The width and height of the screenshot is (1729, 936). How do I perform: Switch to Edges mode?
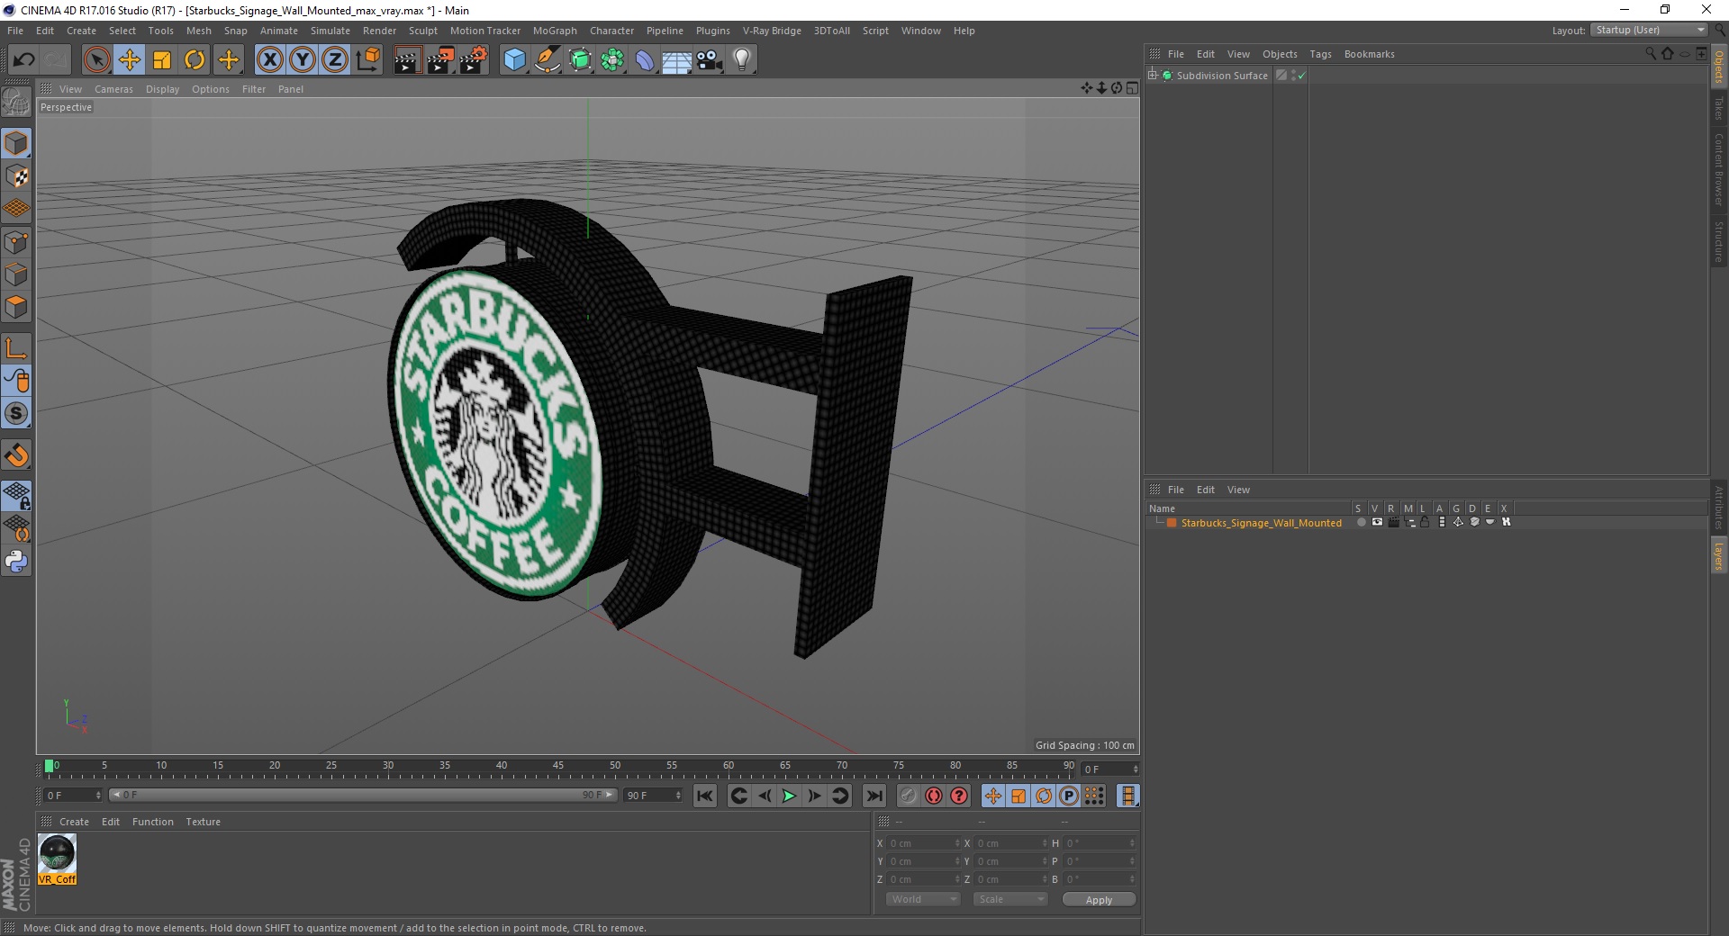pyautogui.click(x=16, y=274)
